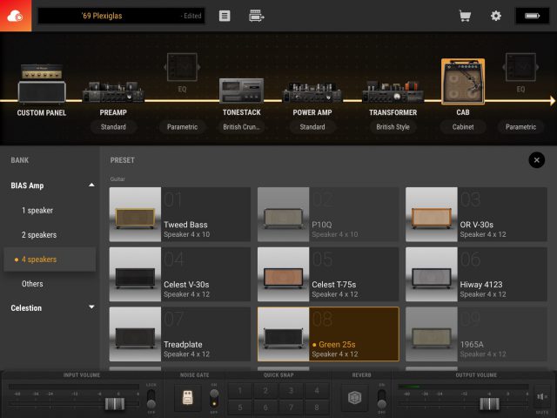
Task: Select the 1 speaker category
Action: pyautogui.click(x=50, y=211)
